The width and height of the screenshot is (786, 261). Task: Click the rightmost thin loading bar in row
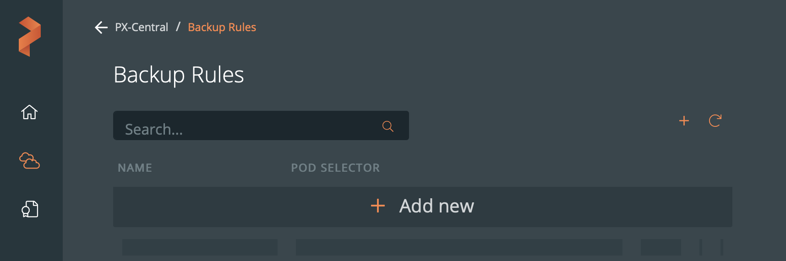[x=721, y=247]
